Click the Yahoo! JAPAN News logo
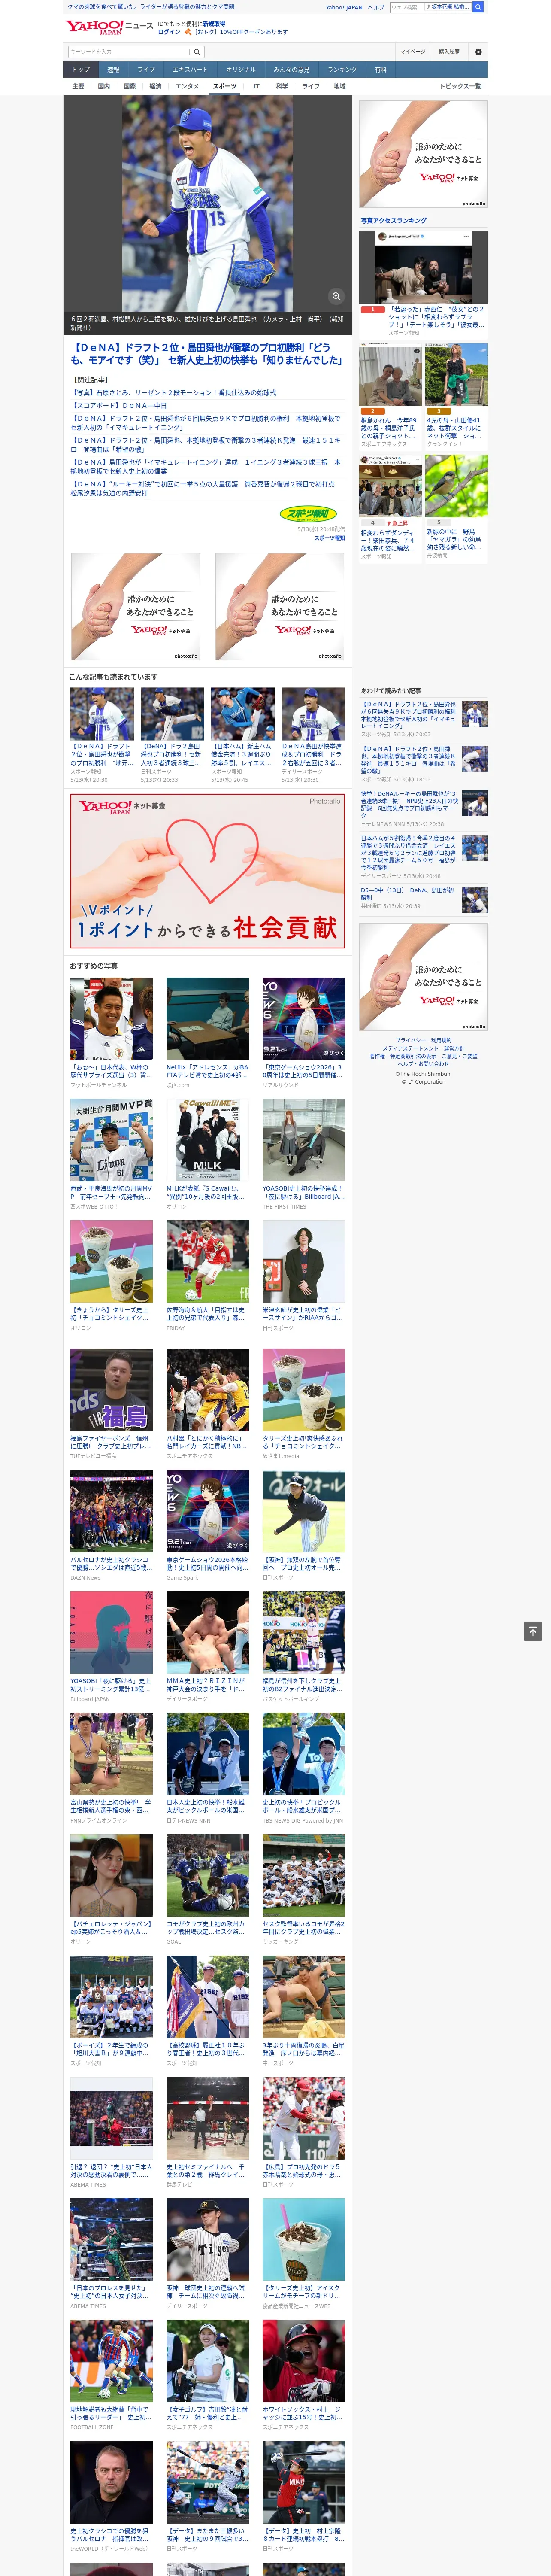 click(109, 27)
